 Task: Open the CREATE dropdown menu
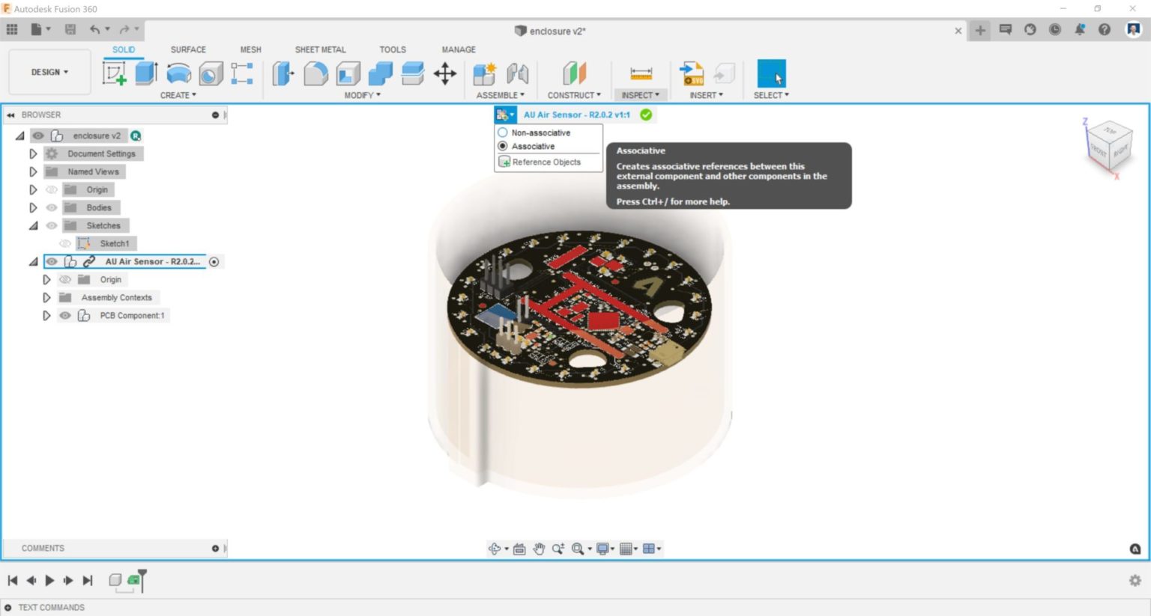pyautogui.click(x=178, y=95)
